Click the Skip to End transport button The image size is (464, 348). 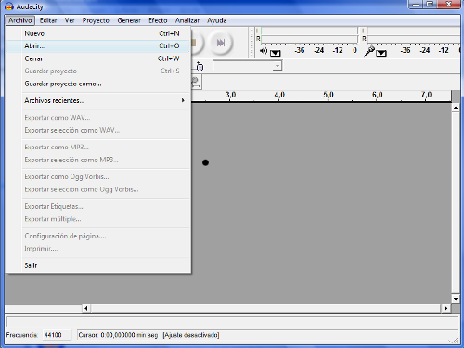[x=220, y=43]
